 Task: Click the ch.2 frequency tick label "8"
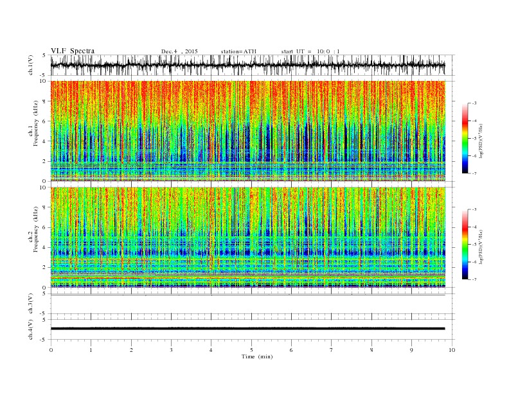click(x=45, y=207)
